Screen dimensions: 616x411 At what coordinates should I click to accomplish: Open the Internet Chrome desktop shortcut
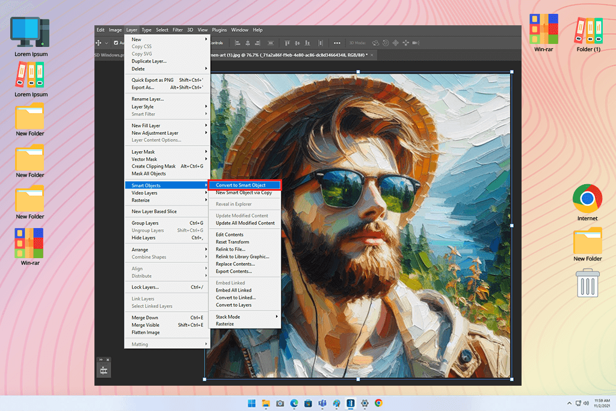[x=587, y=203]
